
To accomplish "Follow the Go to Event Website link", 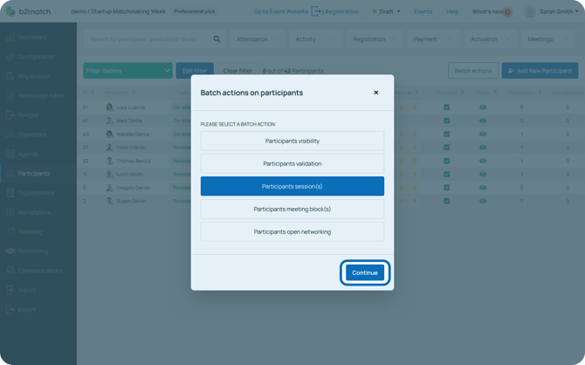I will coord(280,11).
